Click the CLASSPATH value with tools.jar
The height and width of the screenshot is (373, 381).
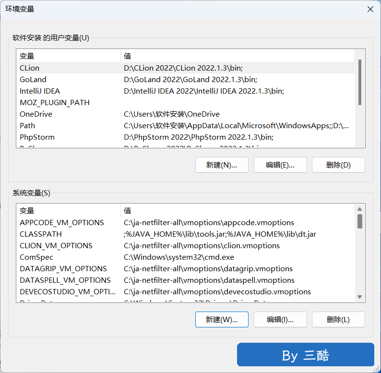click(220, 234)
